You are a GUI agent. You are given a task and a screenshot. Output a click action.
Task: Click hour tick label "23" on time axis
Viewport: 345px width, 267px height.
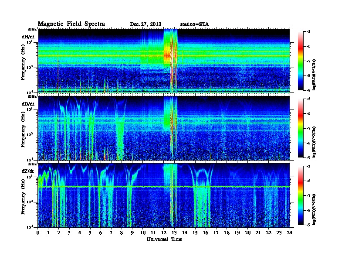click(x=279, y=233)
